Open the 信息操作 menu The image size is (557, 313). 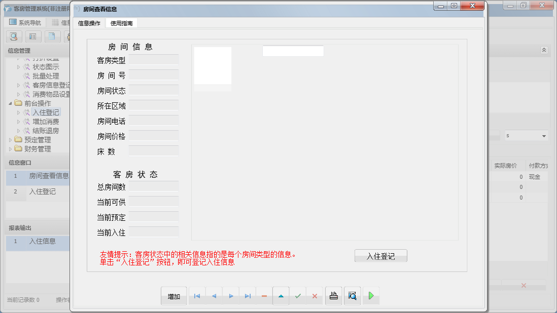[x=89, y=23]
